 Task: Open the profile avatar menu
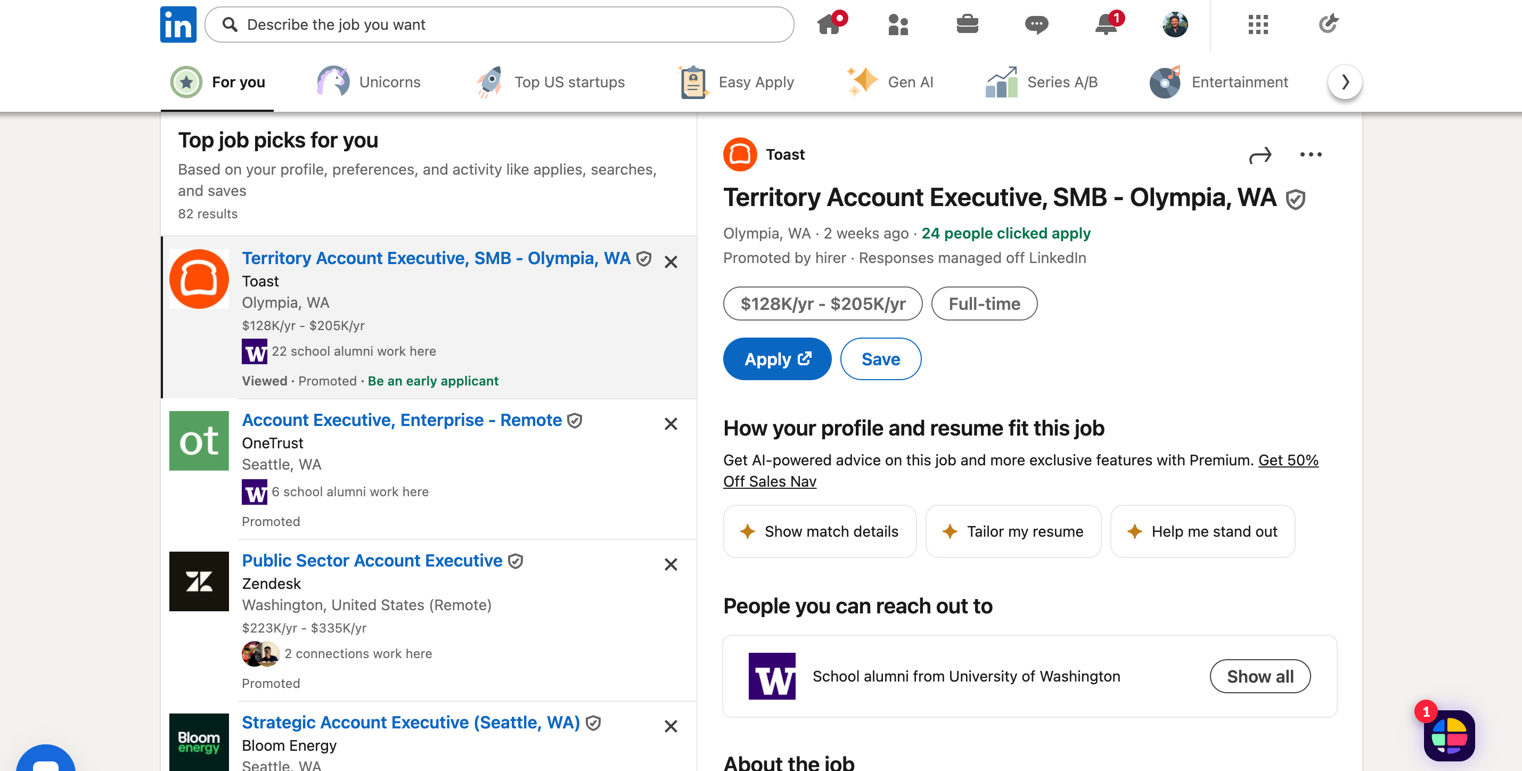click(1175, 24)
